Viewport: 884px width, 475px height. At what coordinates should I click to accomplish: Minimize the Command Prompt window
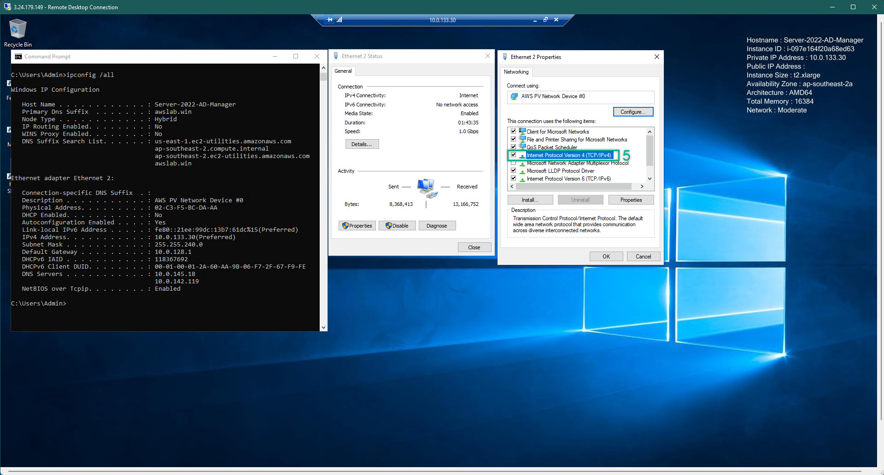275,56
